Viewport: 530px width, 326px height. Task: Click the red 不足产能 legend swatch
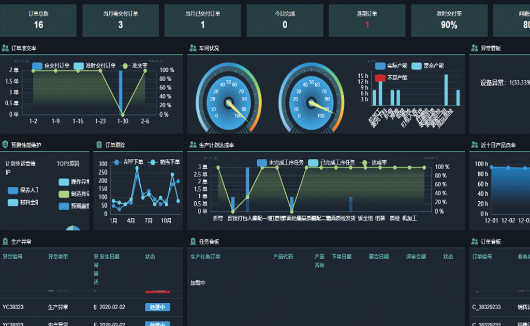coord(380,78)
